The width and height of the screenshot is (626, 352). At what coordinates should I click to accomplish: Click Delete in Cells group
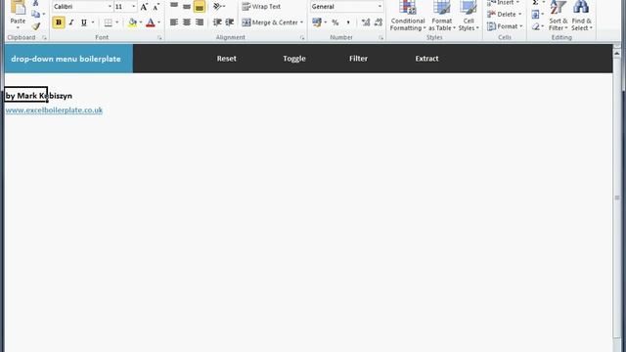pos(504,15)
